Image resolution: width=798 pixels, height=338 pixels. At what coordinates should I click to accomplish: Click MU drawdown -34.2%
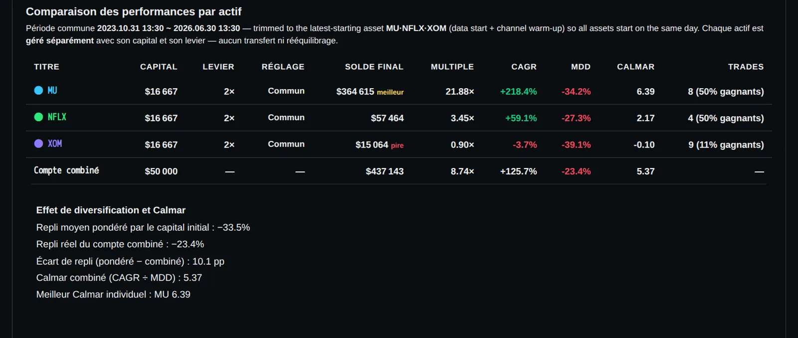tap(576, 91)
